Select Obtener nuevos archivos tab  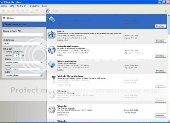(24, 24)
